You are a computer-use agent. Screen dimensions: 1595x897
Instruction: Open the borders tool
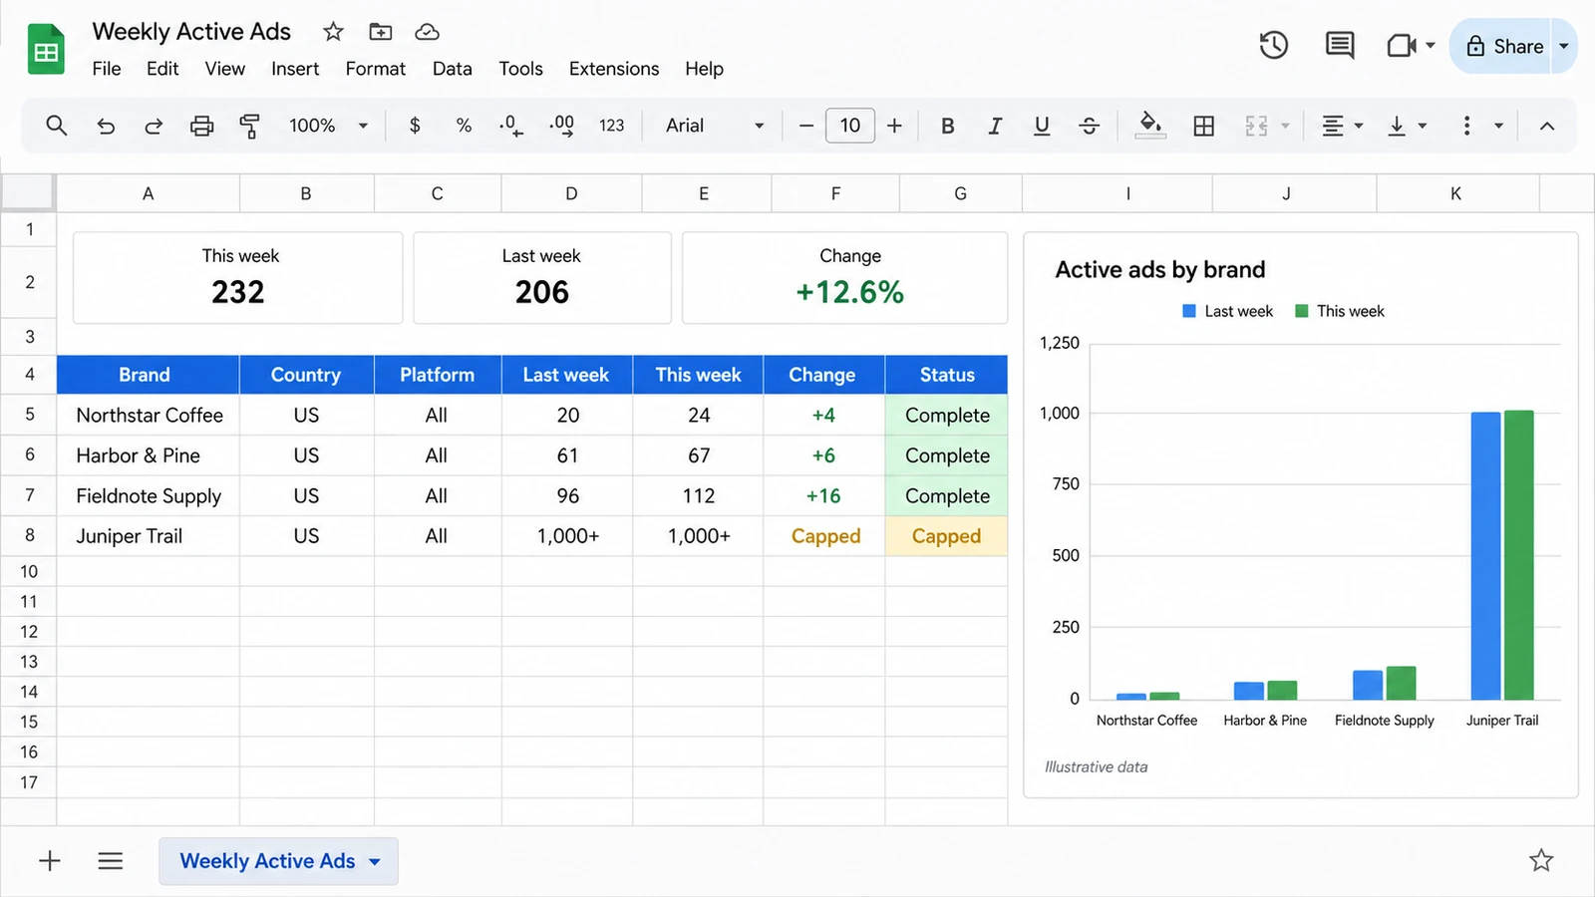pyautogui.click(x=1204, y=126)
